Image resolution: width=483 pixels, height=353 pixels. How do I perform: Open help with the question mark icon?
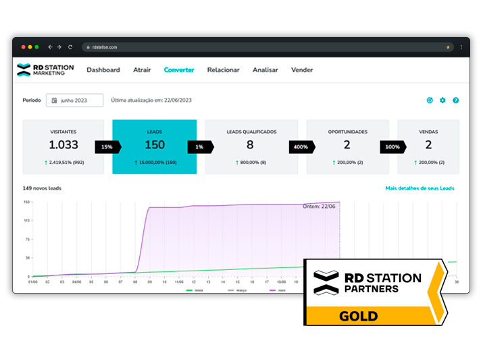click(x=456, y=101)
